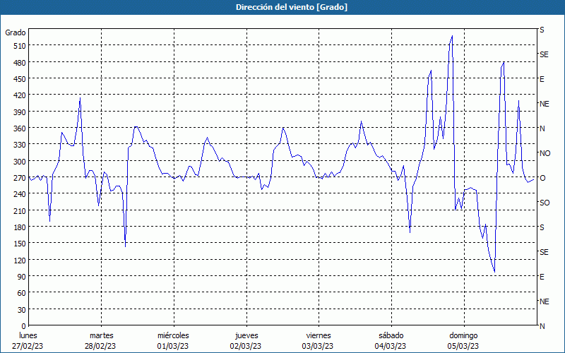Click the 330 y-axis label
Viewport: 565px width, 353px height.
pos(19,145)
